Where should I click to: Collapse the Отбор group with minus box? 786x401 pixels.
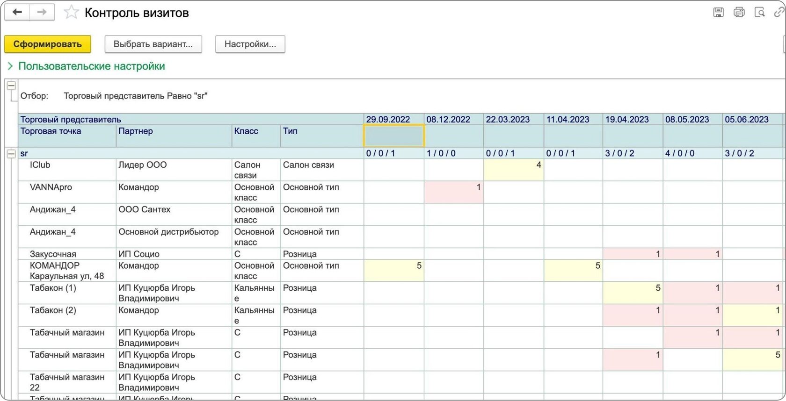(x=11, y=86)
